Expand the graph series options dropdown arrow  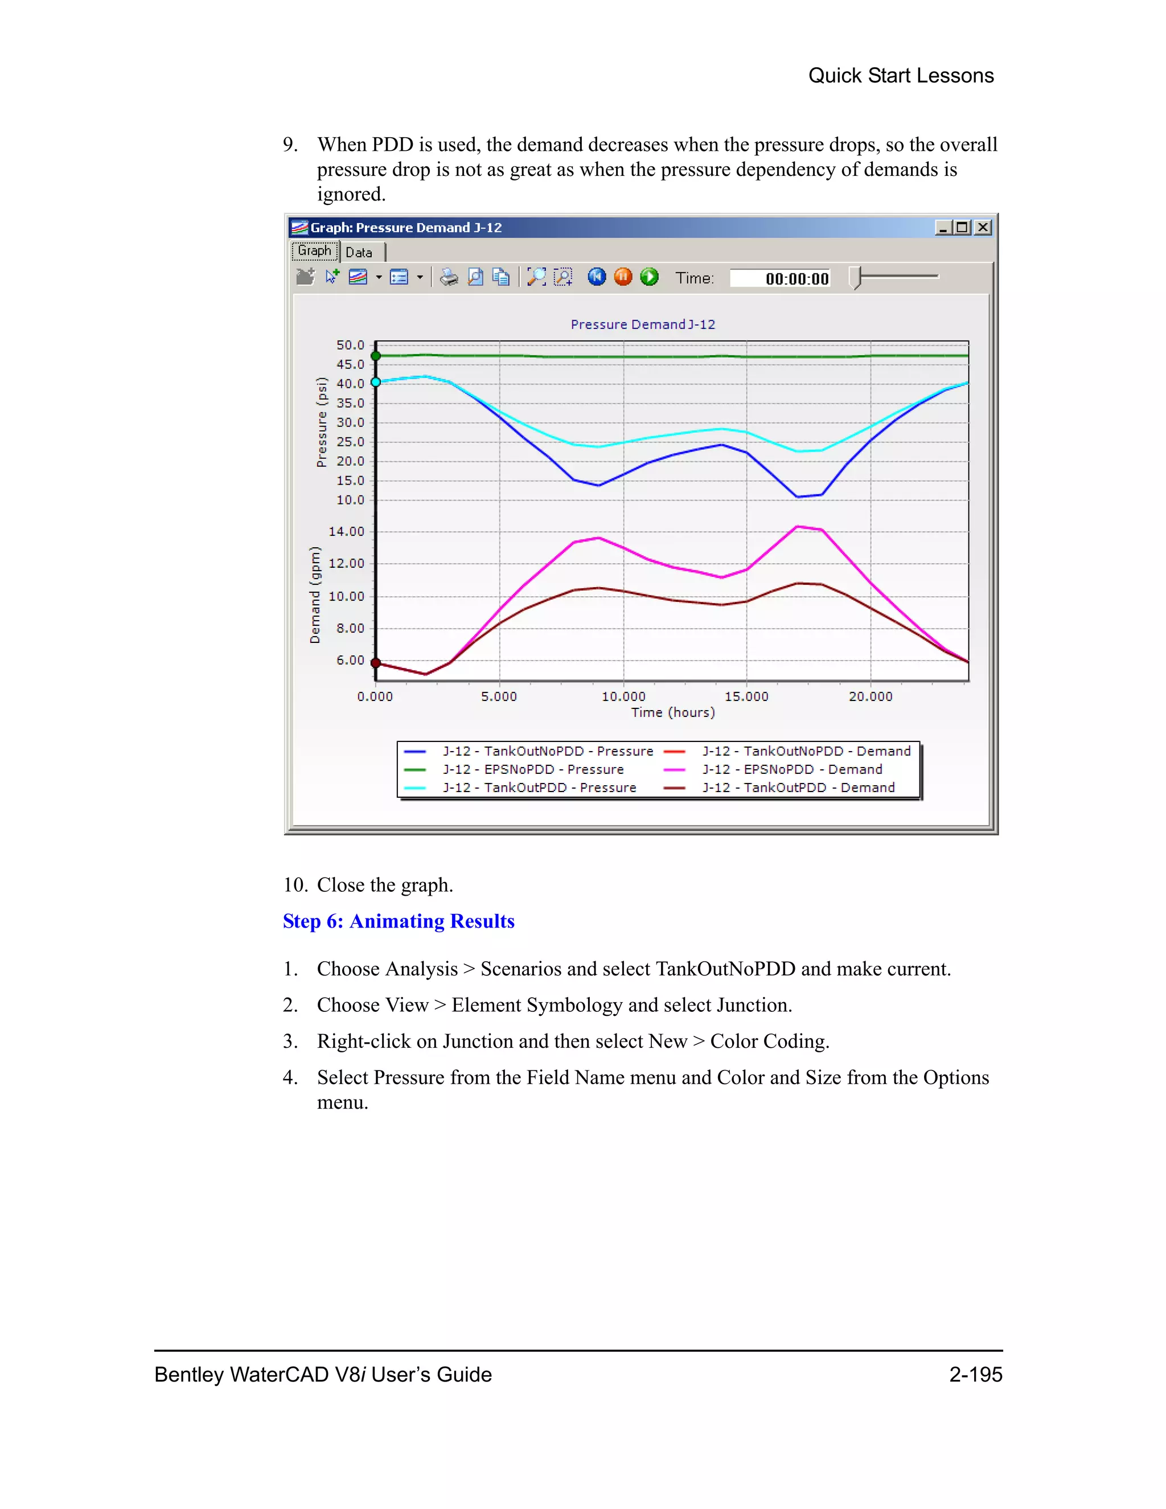tap(379, 278)
